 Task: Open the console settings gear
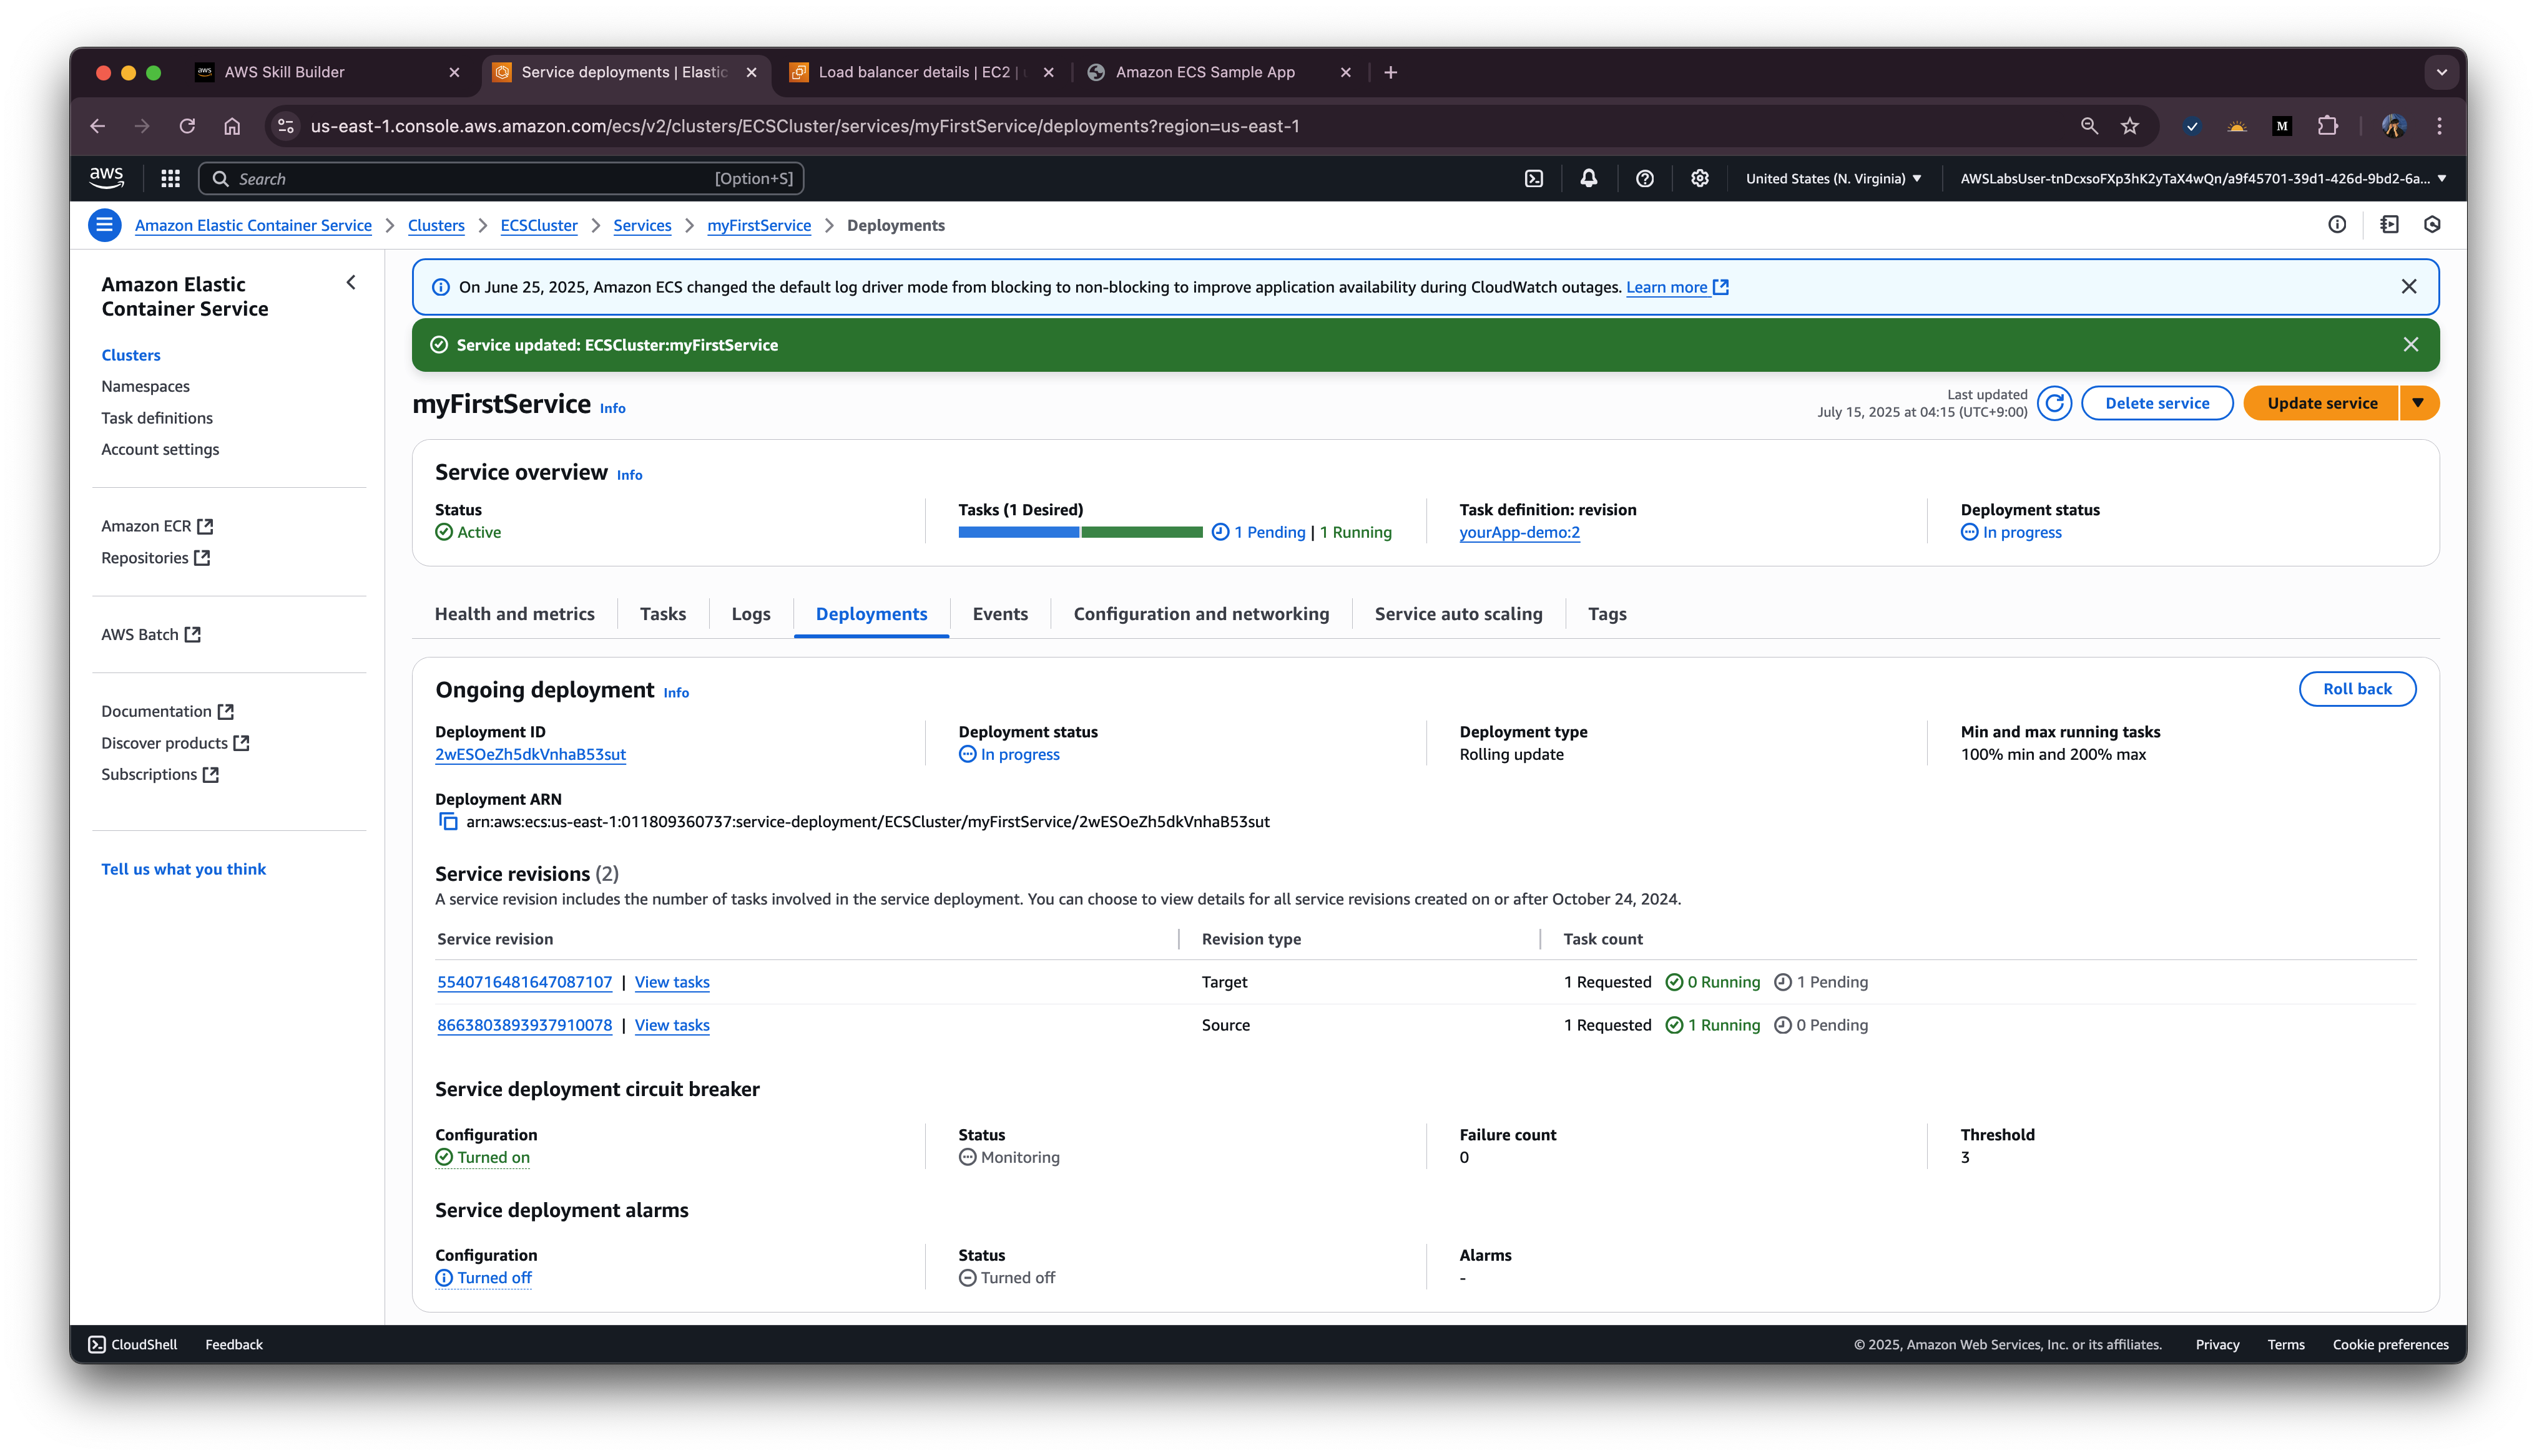click(1700, 178)
